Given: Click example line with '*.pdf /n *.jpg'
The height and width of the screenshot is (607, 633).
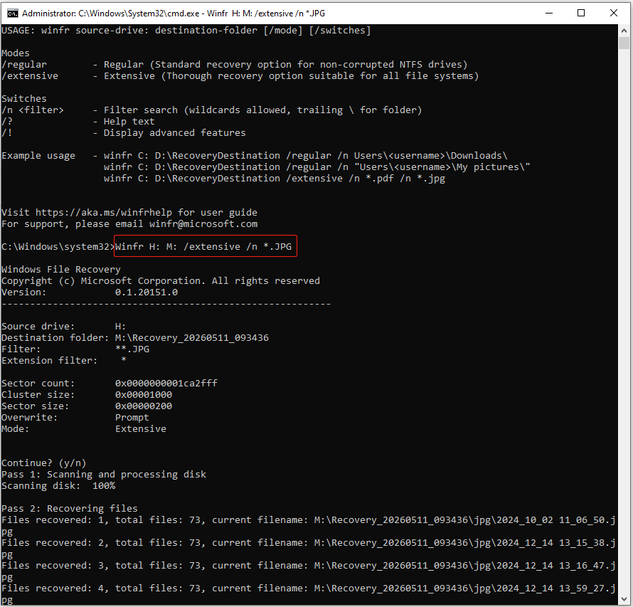Looking at the screenshot, I should pyautogui.click(x=275, y=178).
